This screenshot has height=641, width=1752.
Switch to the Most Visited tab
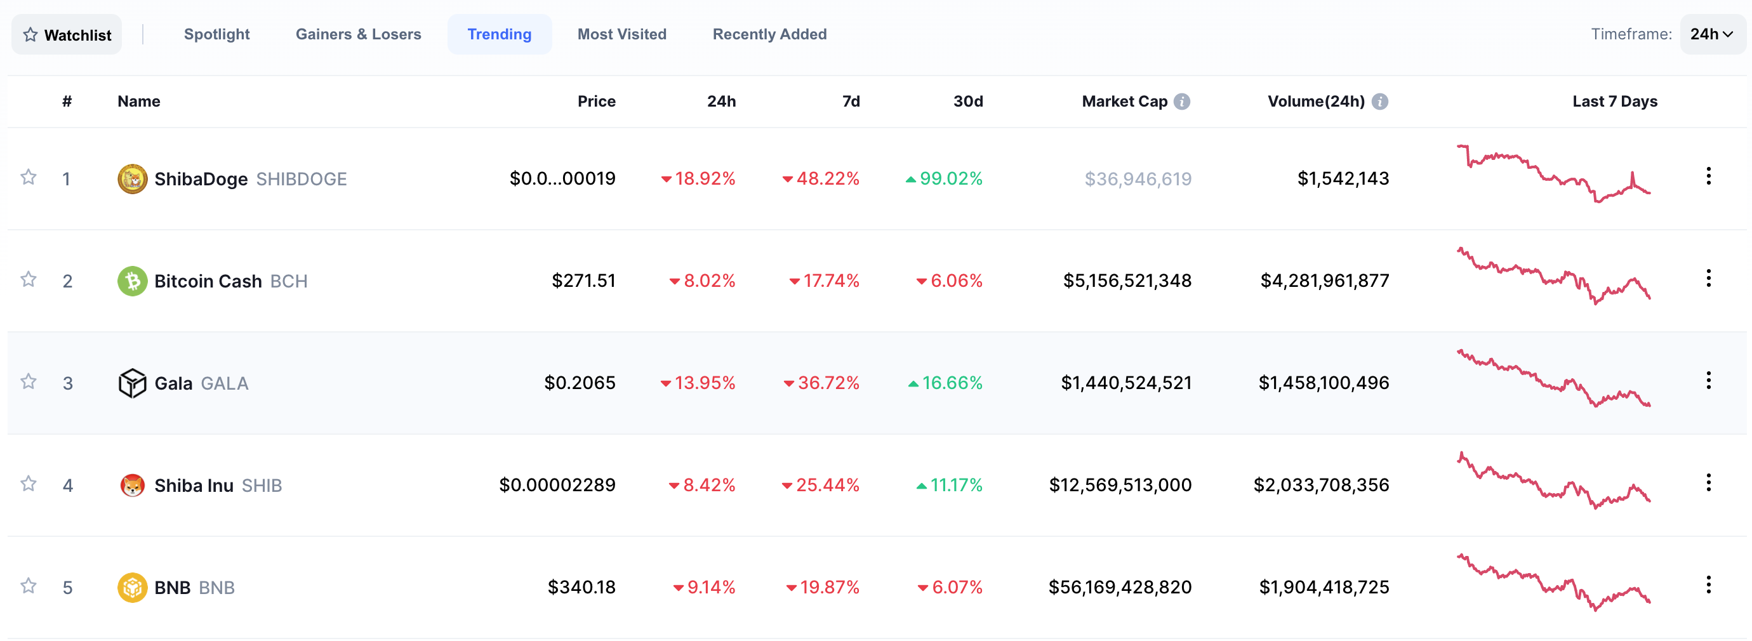621,34
